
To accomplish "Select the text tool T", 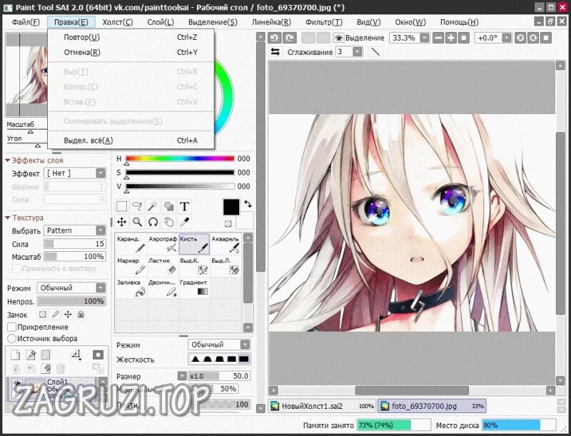I will (x=185, y=206).
